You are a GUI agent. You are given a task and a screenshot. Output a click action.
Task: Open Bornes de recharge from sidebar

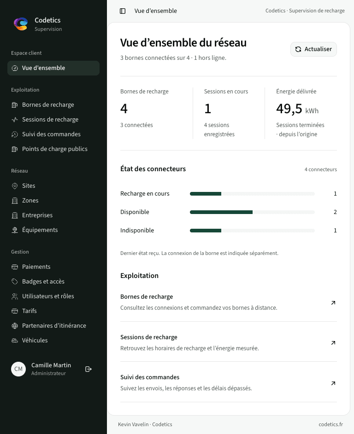53,105
